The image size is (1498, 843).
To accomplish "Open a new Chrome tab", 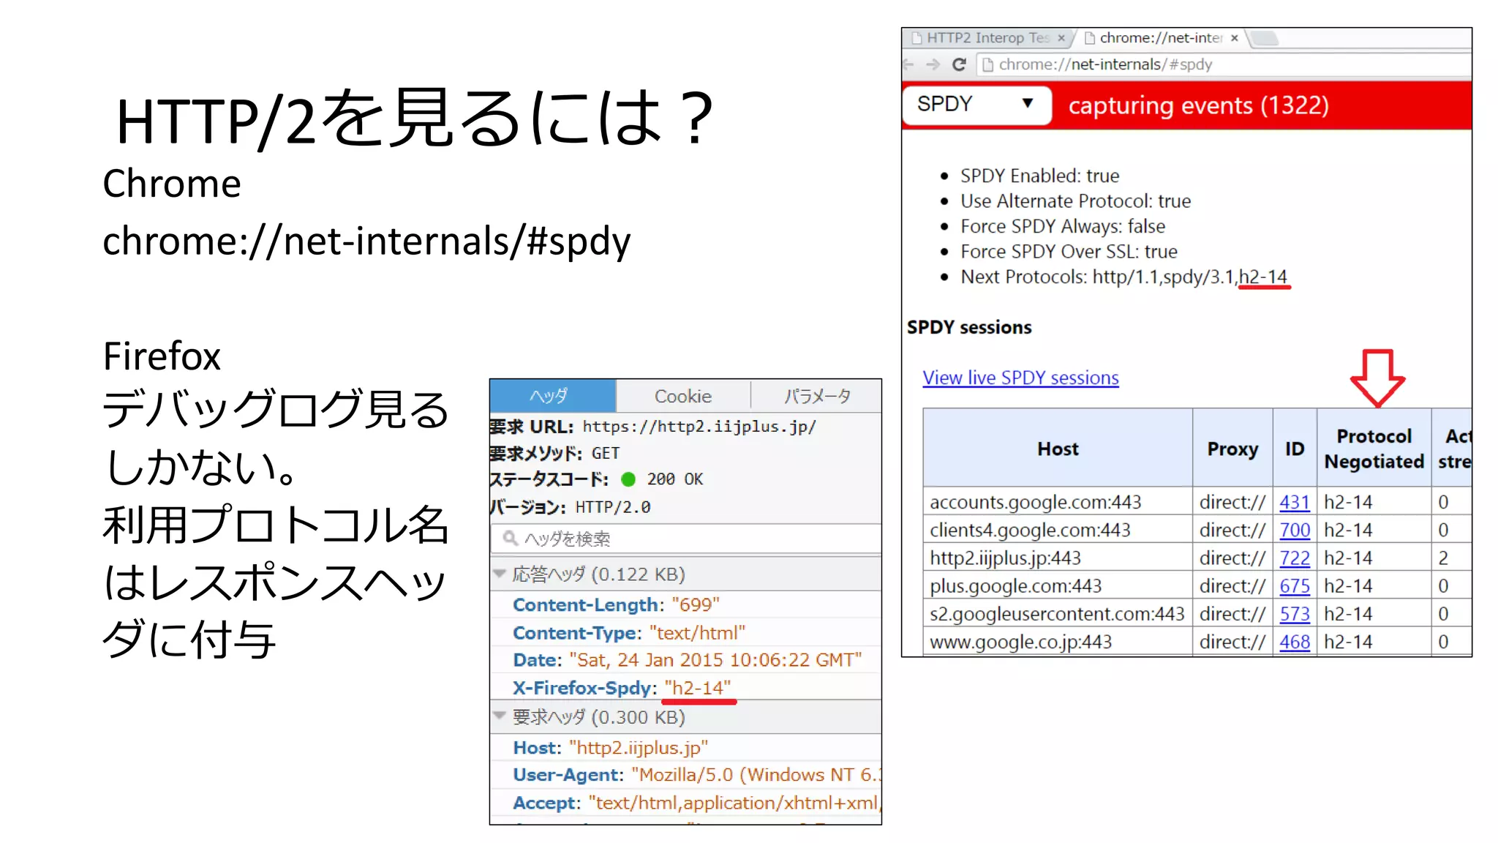I will point(1264,38).
